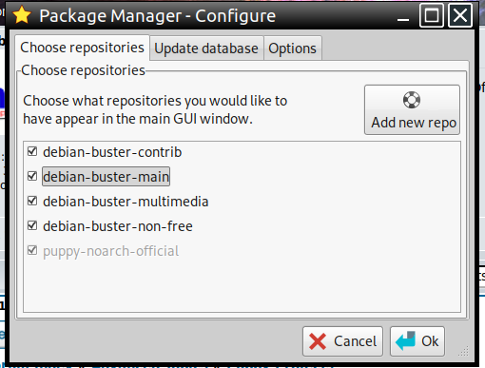The height and width of the screenshot is (368, 485).
Task: Click the blue return arrow icon on Ok
Action: pyautogui.click(x=405, y=341)
